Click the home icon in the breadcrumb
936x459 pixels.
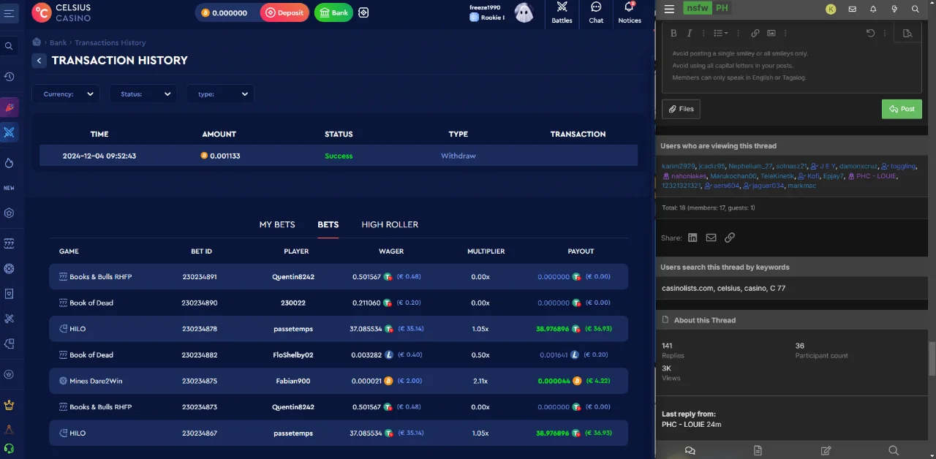pyautogui.click(x=37, y=42)
